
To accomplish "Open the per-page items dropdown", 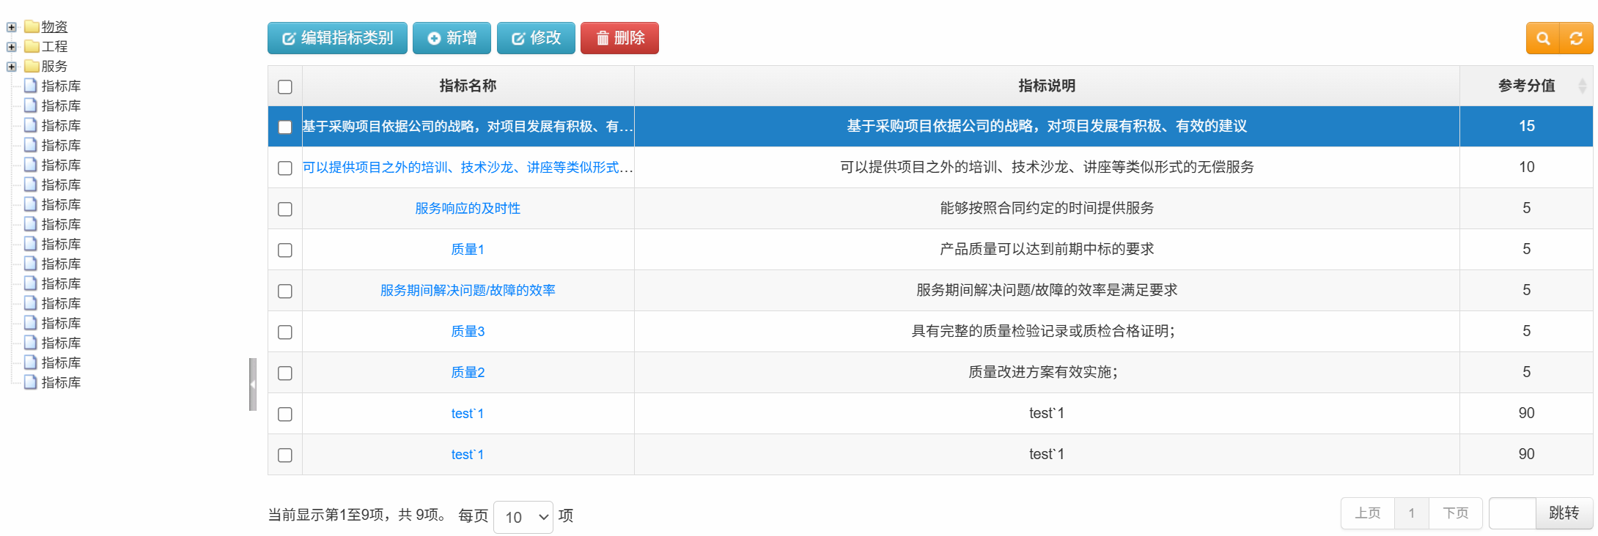I will 523,517.
